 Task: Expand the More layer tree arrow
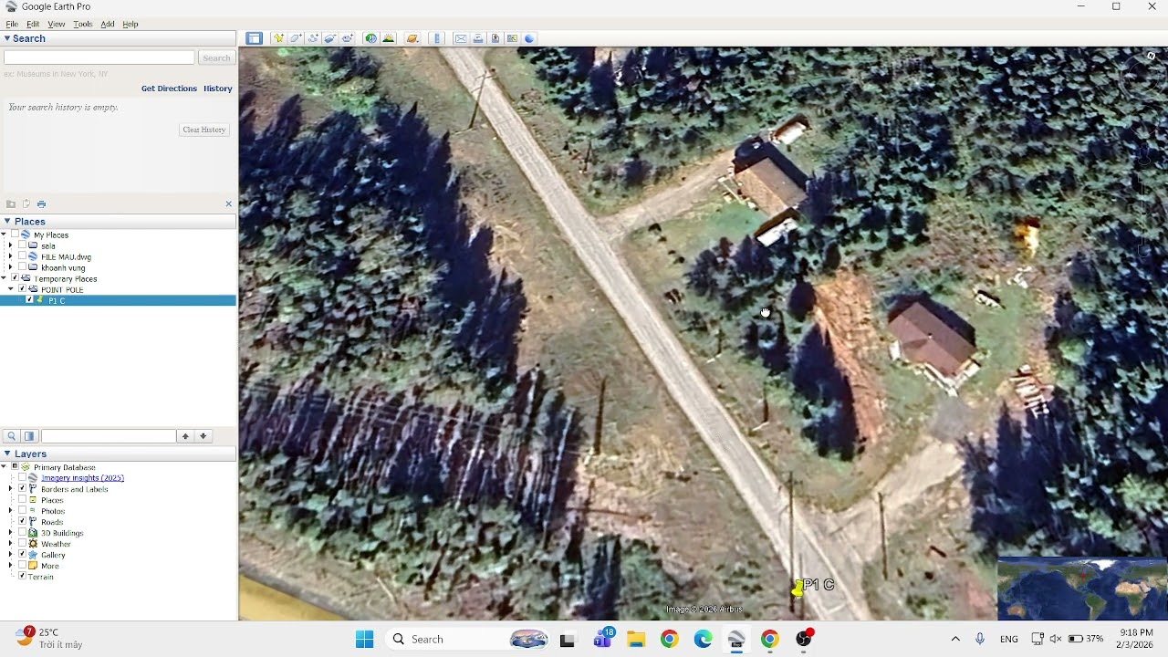tap(11, 566)
